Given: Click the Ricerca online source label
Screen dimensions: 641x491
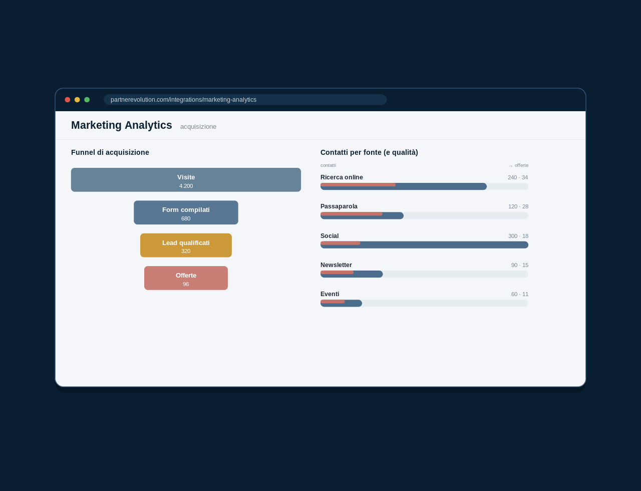Looking at the screenshot, I should point(342,177).
